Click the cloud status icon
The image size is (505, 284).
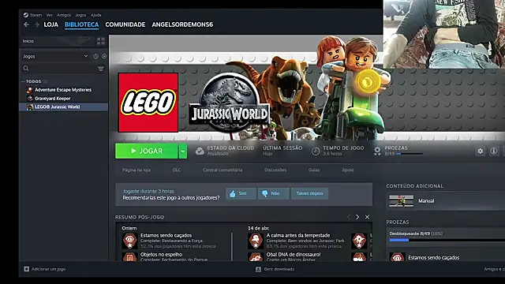200,151
